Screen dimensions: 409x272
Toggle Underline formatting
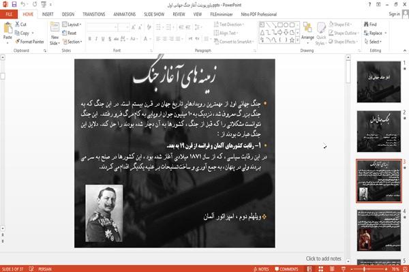(103, 39)
